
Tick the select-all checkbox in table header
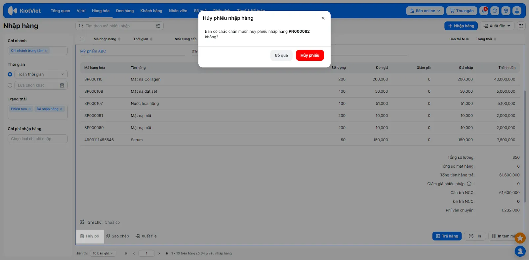point(82,39)
